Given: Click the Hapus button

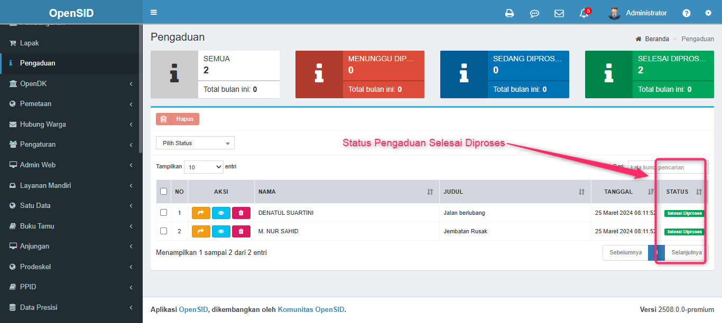Looking at the screenshot, I should click(178, 119).
